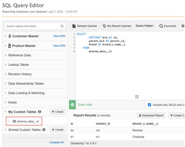Focus the Search tables and fields box
The height and width of the screenshot is (147, 185).
pyautogui.click(x=35, y=26)
